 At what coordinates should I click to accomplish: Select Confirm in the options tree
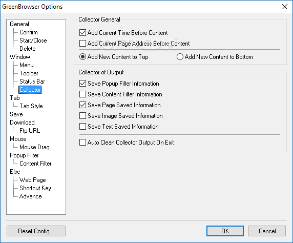[29, 32]
